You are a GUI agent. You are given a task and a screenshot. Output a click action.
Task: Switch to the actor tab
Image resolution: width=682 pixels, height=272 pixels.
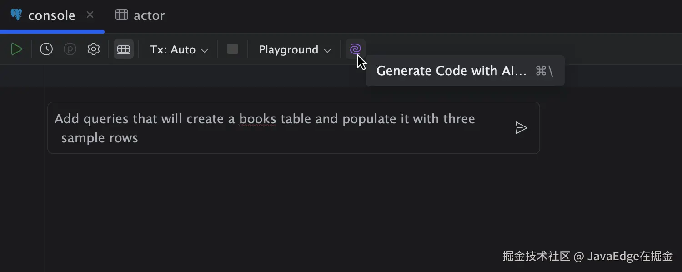(149, 15)
